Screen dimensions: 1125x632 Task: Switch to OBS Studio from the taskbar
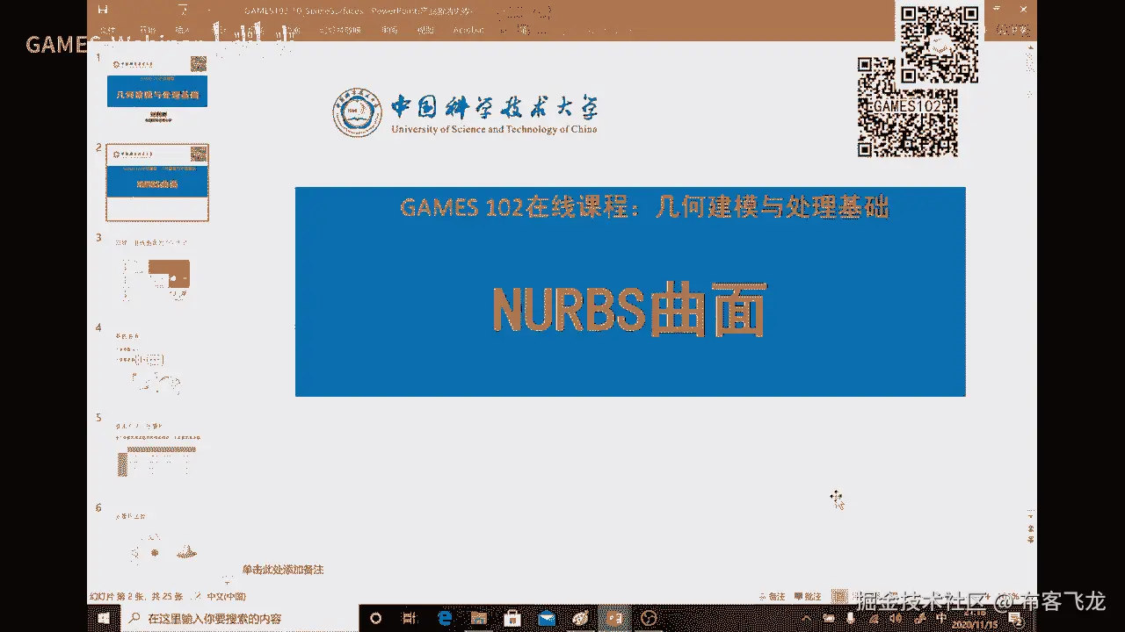[649, 618]
